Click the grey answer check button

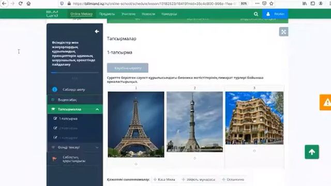(128, 68)
